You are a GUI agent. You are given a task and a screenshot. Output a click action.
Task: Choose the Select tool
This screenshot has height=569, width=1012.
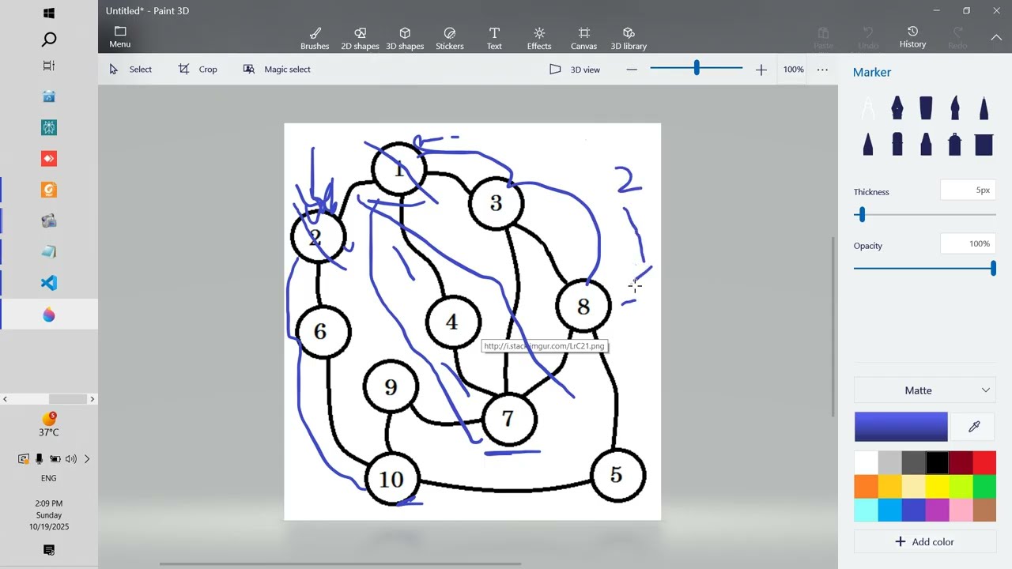pos(130,70)
